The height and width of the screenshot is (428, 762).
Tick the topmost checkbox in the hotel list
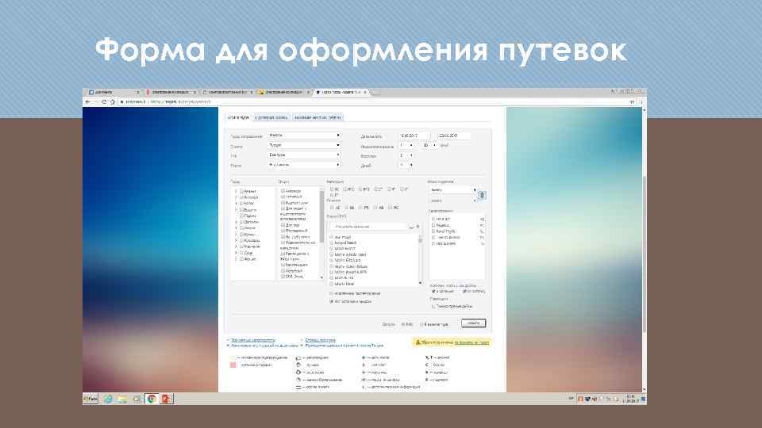click(332, 237)
